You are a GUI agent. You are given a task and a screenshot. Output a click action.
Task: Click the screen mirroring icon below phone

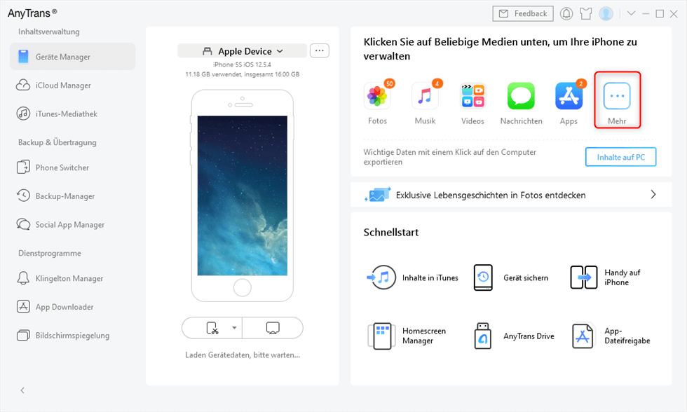[x=273, y=328]
